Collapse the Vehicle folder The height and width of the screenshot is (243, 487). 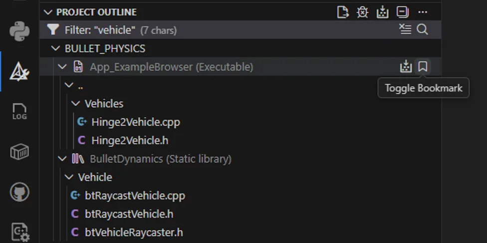[69, 177]
